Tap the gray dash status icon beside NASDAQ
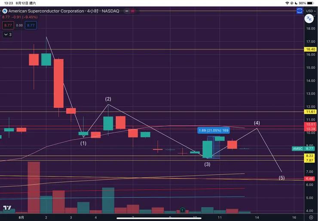318x221 pixels. pos(127,11)
